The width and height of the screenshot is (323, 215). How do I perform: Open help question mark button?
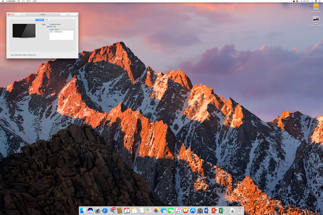75,55
